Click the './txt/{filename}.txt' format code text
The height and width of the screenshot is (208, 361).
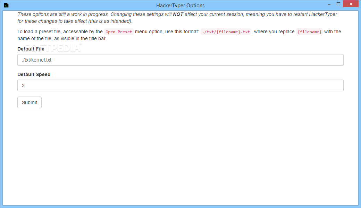[x=226, y=32]
